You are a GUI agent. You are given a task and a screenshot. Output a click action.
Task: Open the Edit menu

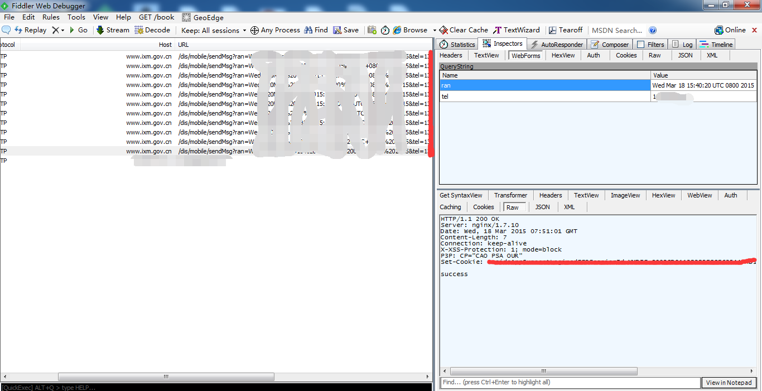28,17
